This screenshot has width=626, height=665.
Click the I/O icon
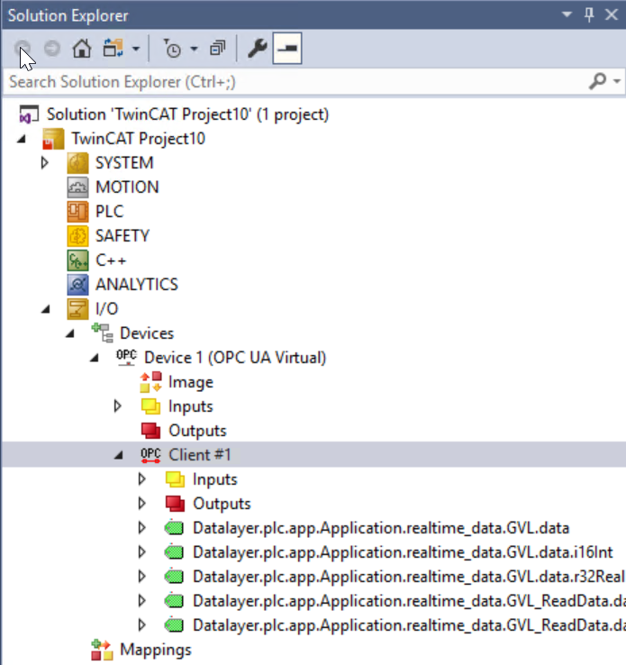(x=77, y=309)
